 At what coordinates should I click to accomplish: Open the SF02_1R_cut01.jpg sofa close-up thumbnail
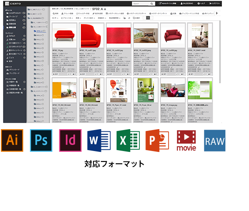coord(91,35)
